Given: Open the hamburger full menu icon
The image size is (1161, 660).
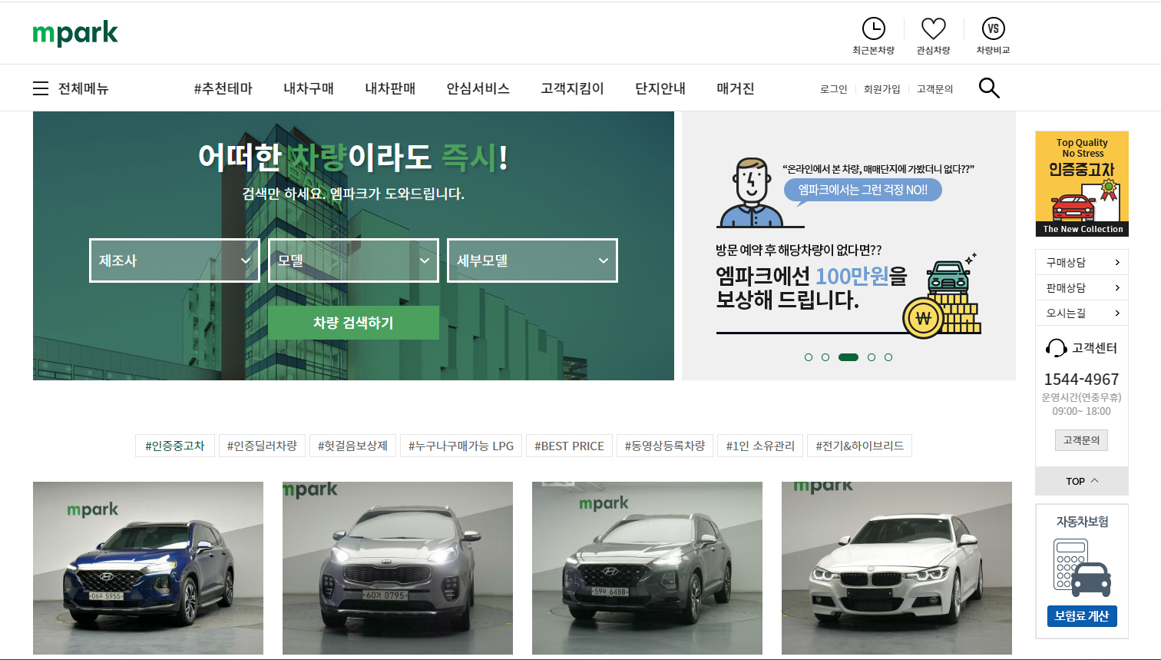Looking at the screenshot, I should 41,88.
